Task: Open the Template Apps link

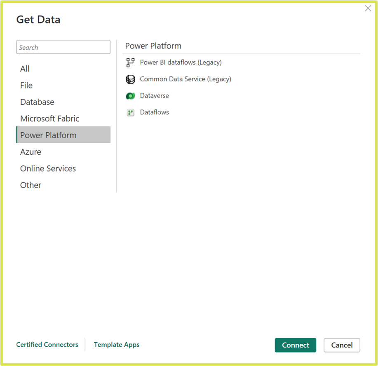Action: coord(117,345)
